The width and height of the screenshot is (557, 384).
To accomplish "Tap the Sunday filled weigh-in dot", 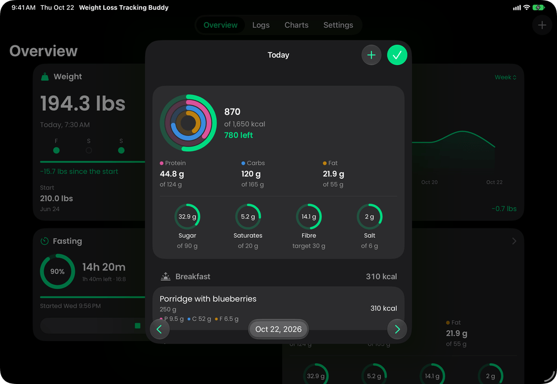I will 121,151.
